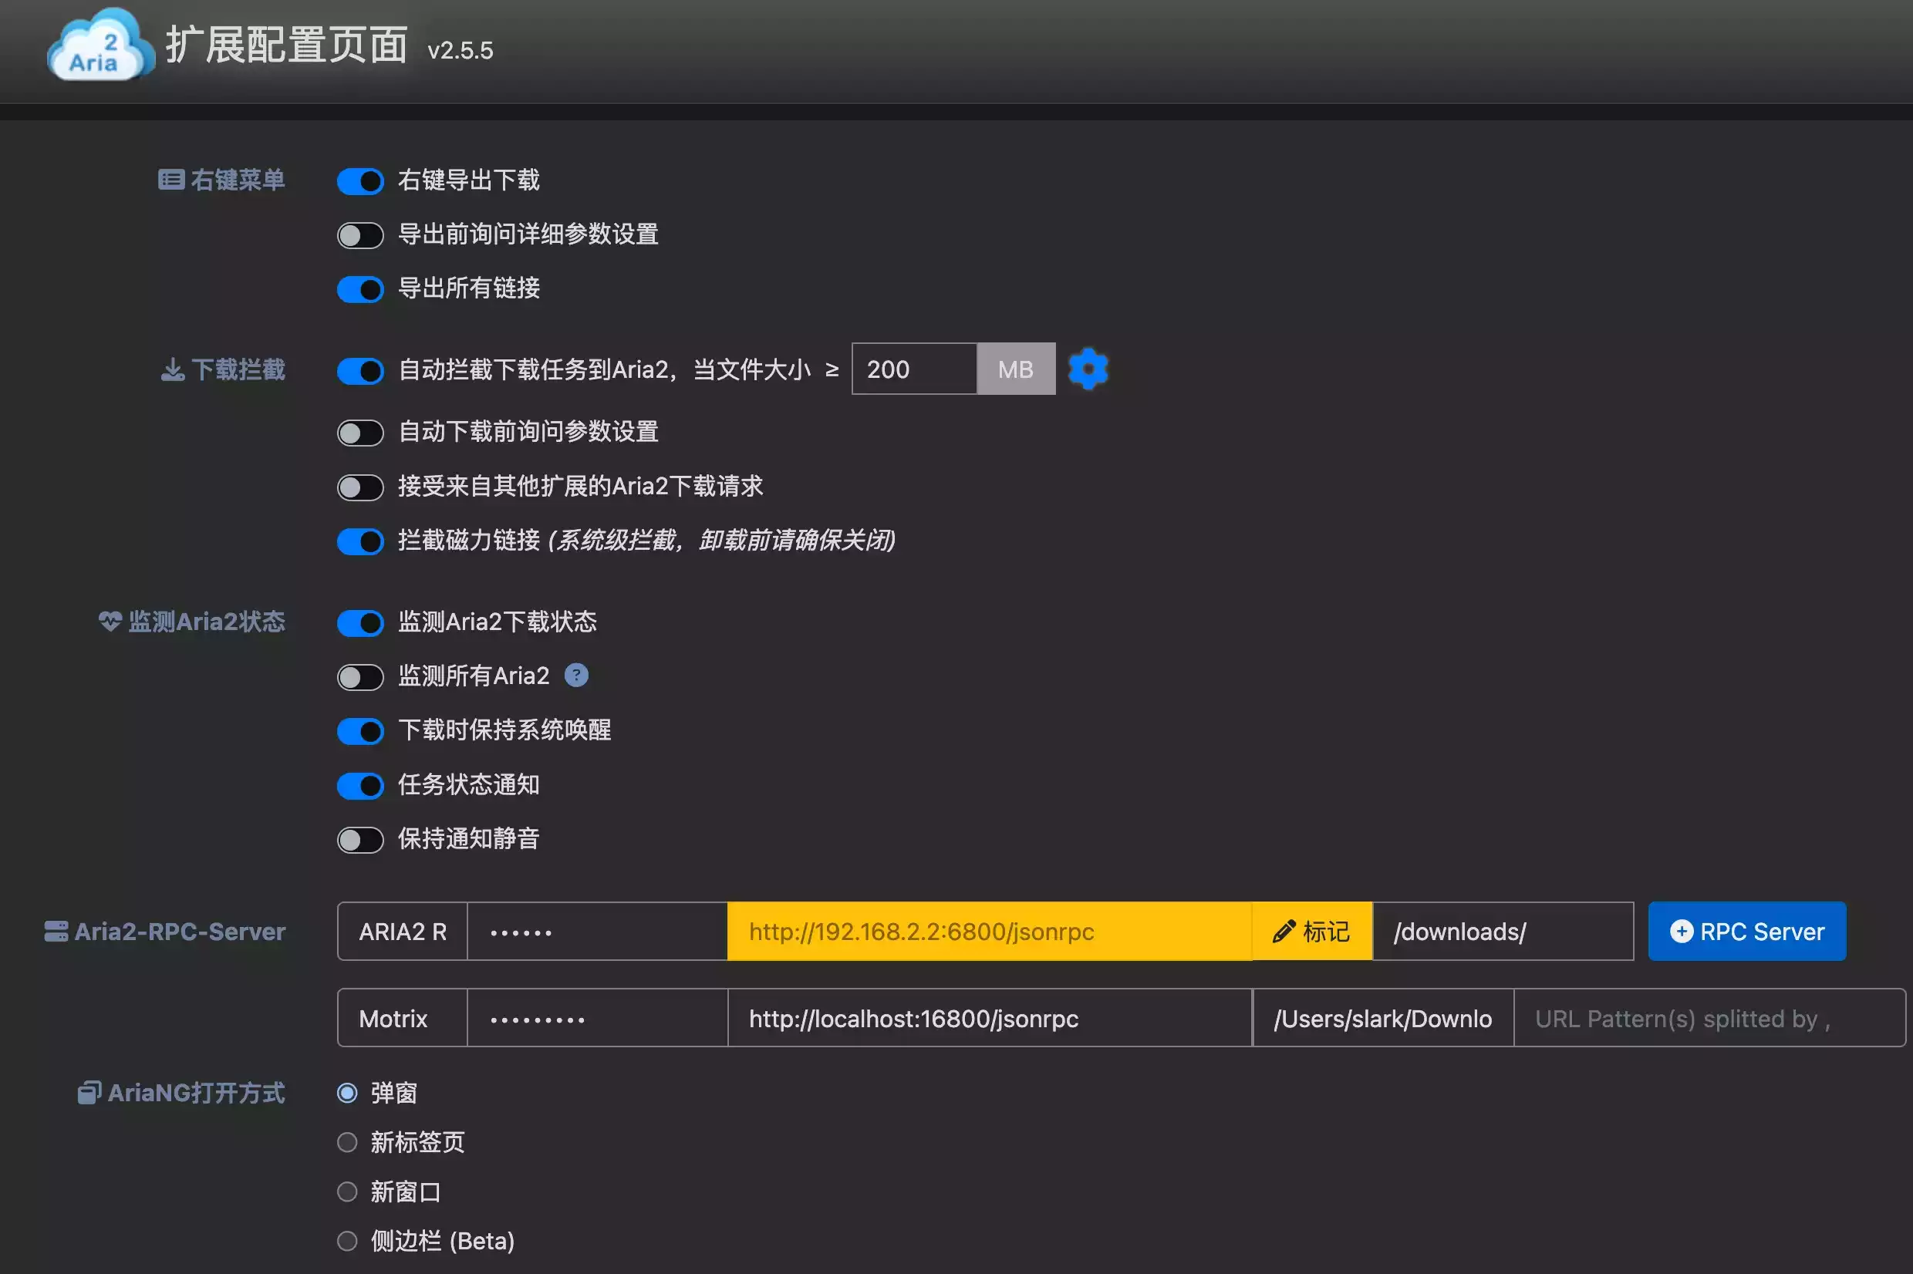Click the AriaNG打开方式 window icon

click(89, 1093)
